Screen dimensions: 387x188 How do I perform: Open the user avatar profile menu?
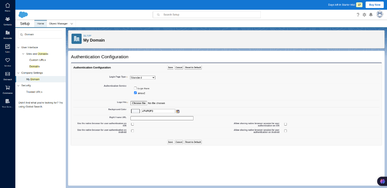pyautogui.click(x=379, y=14)
